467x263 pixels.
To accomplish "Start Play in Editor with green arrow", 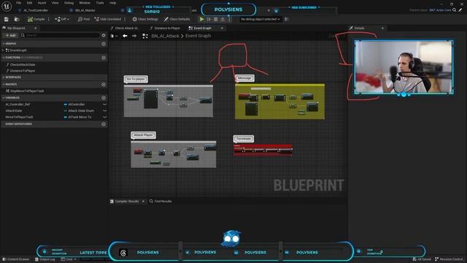I will (201, 19).
